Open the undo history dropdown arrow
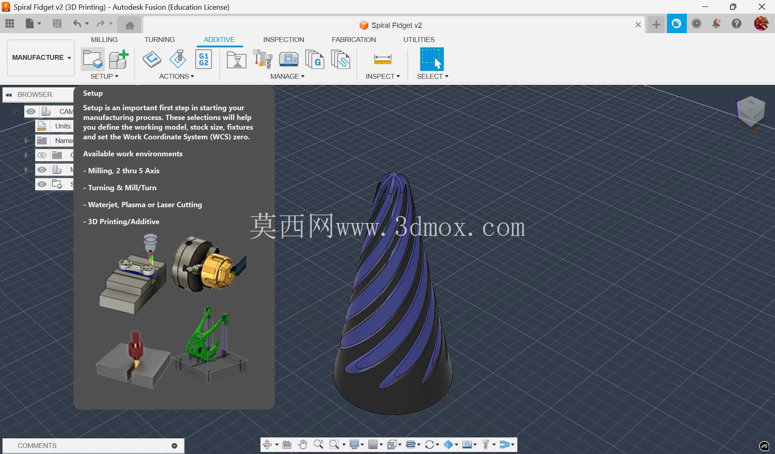Image resolution: width=775 pixels, height=454 pixels. 87,24
